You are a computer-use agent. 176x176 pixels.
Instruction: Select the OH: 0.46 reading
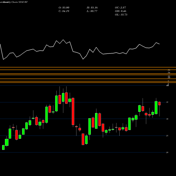point(120,11)
